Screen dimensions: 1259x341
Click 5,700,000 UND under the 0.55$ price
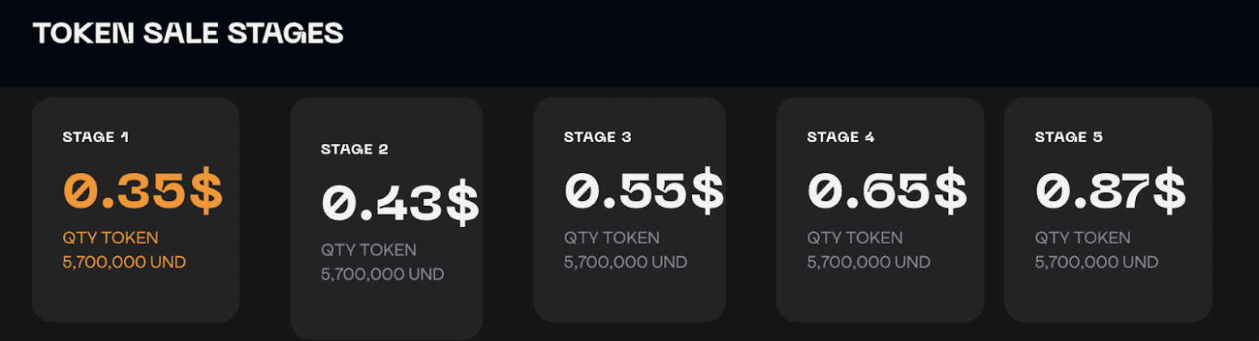coord(625,262)
